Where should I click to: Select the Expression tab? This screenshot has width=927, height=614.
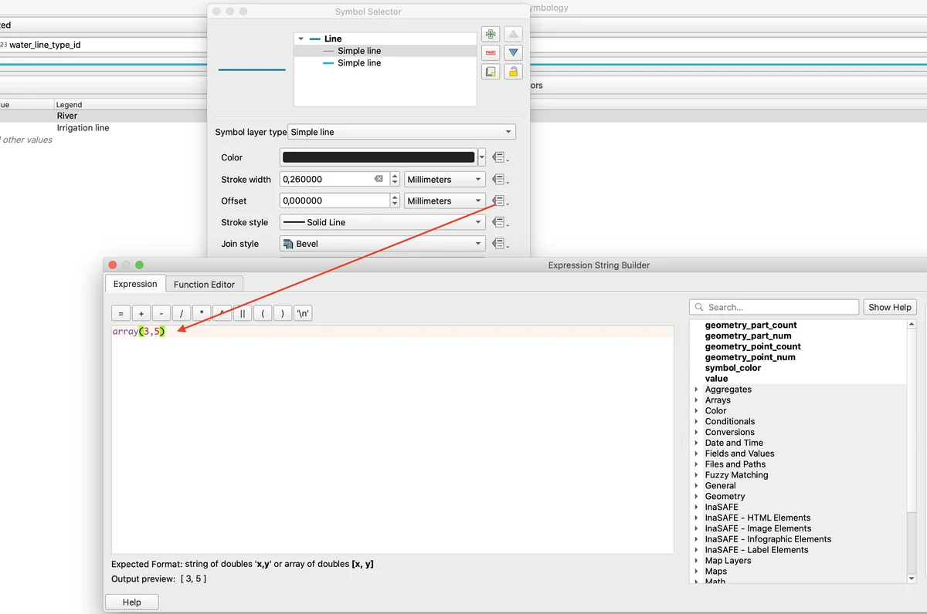pos(135,284)
